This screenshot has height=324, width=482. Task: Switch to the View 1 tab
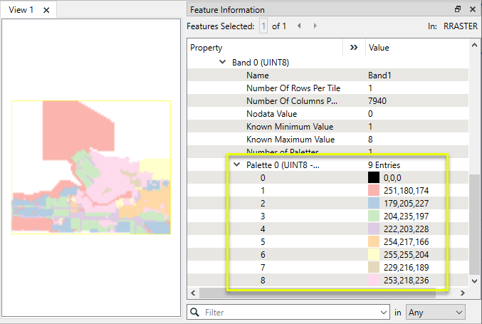click(x=21, y=10)
